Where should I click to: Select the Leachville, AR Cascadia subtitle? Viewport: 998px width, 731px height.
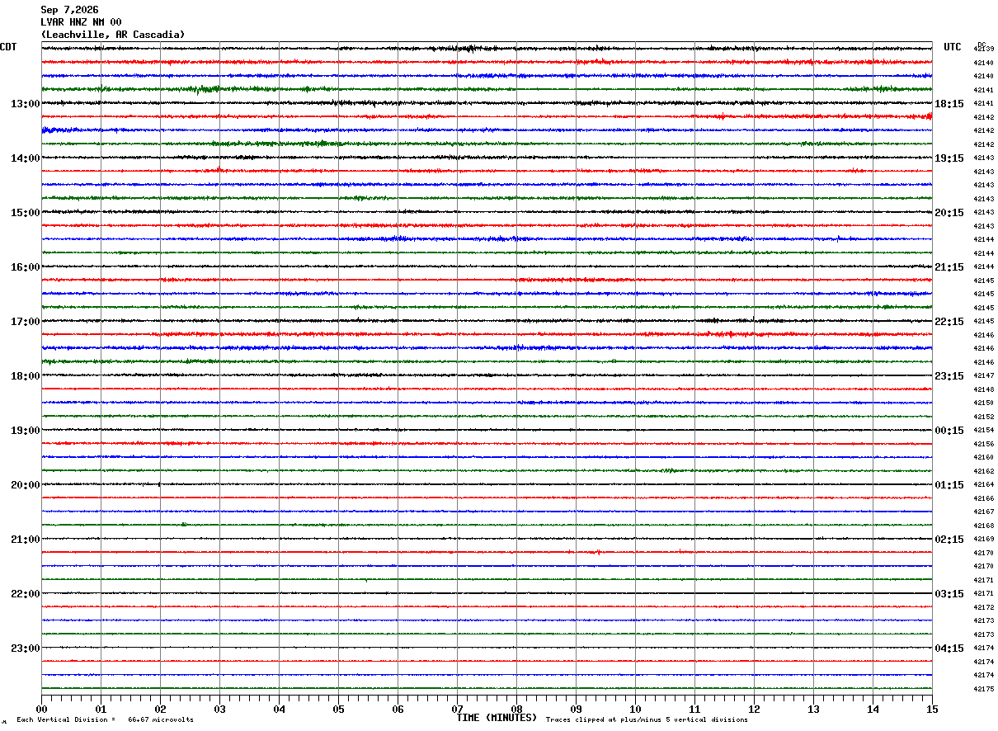pyautogui.click(x=113, y=35)
